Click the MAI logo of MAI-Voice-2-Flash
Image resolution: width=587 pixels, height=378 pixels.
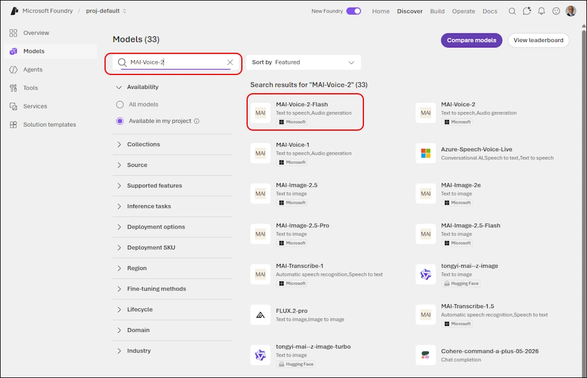[260, 113]
